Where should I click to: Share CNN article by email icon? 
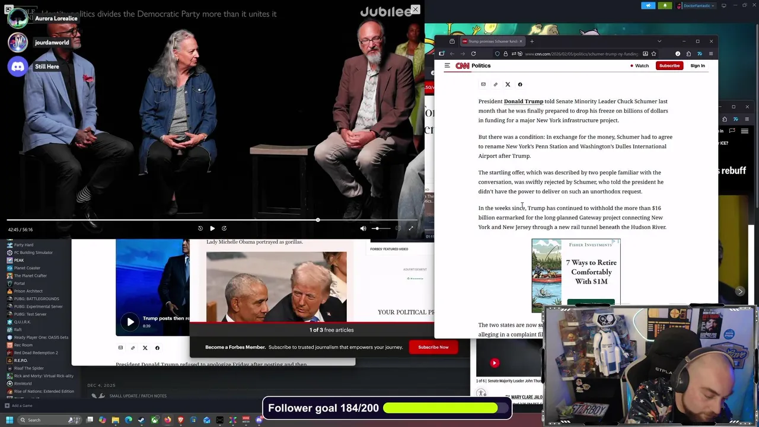click(x=483, y=84)
